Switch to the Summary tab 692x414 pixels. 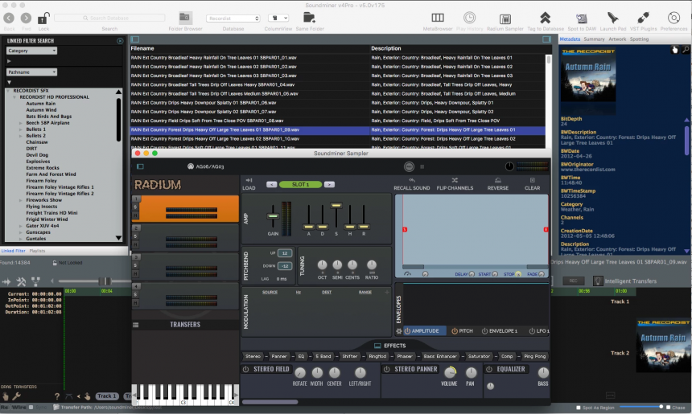click(x=594, y=39)
